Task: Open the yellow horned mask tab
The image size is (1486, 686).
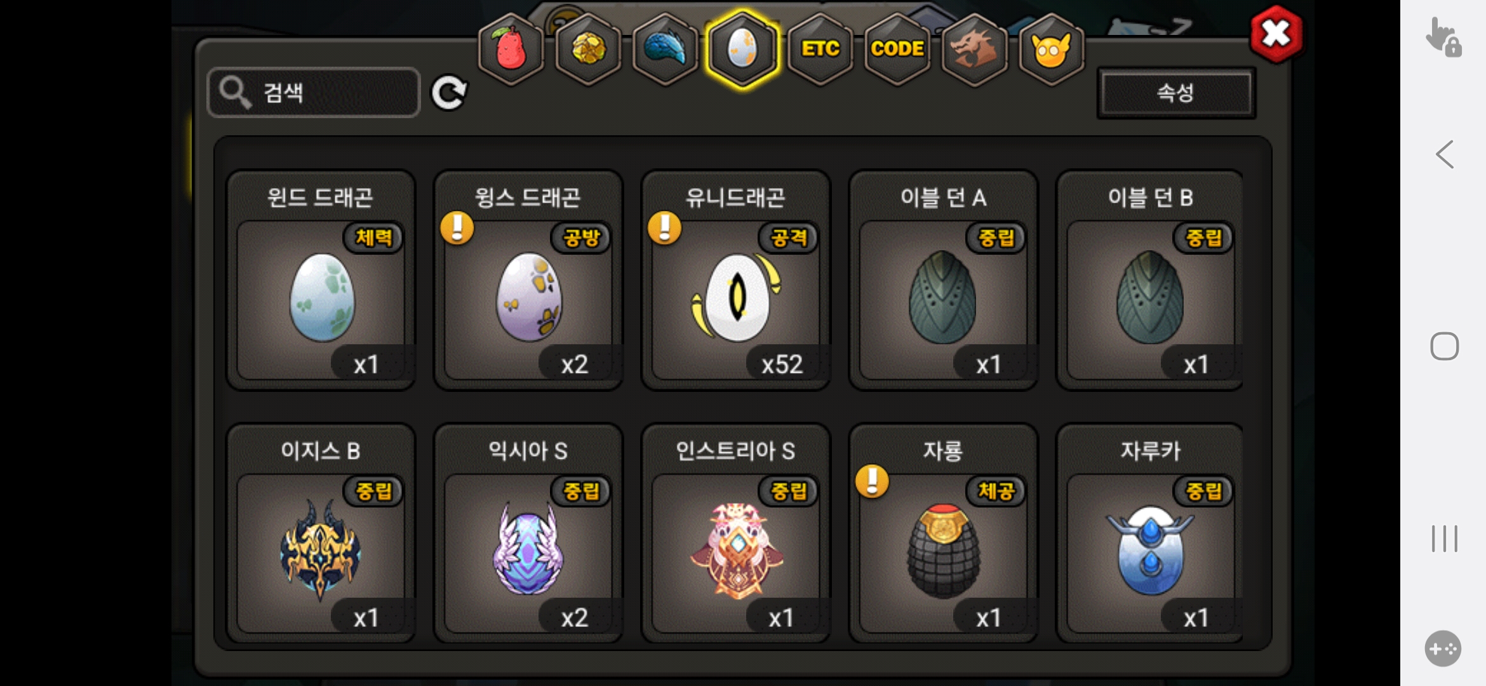Action: point(1051,50)
